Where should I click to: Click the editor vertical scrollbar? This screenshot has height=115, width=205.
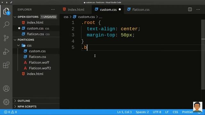click(203, 55)
